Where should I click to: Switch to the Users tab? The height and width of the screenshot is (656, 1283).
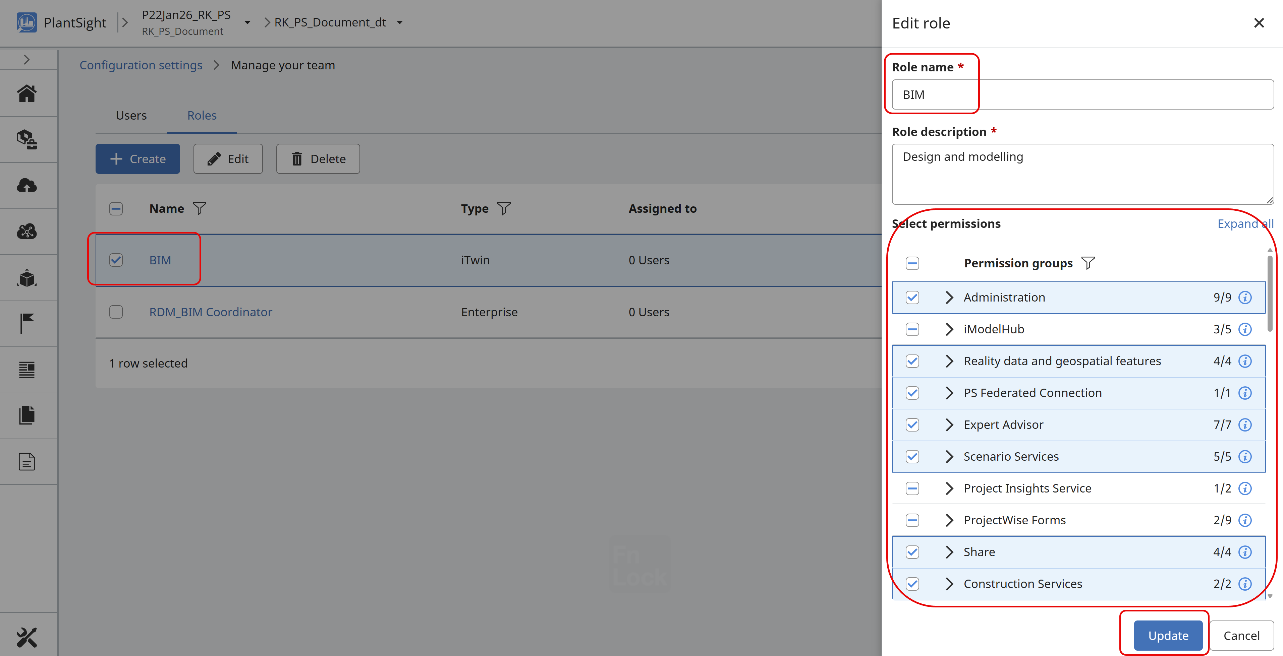131,116
